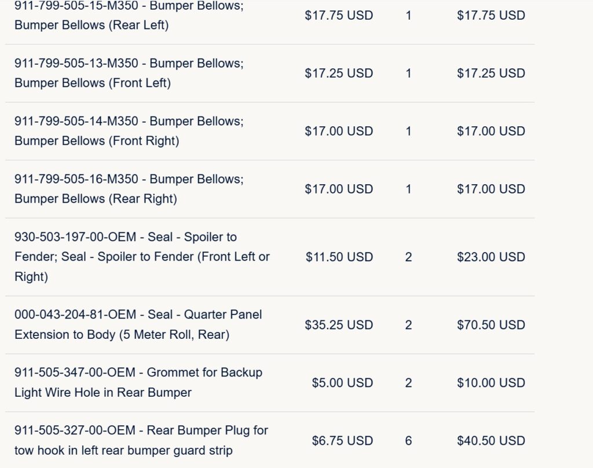Select the Seal - Quarter Panel Extension item
The width and height of the screenshot is (593, 468).
click(138, 324)
